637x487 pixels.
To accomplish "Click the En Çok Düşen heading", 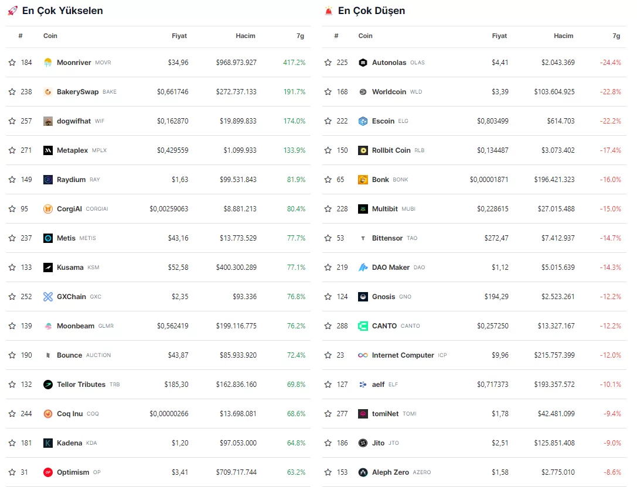I will 372,11.
